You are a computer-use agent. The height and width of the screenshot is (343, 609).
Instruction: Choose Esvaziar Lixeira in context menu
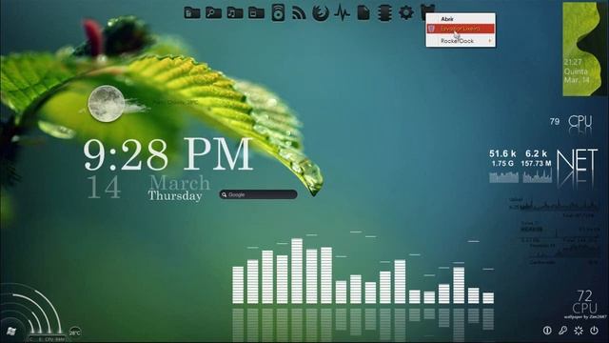click(x=461, y=29)
